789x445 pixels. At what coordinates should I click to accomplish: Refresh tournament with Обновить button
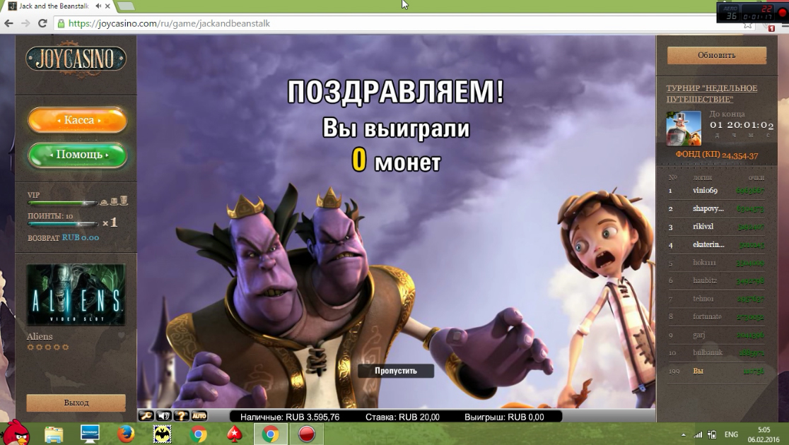716,55
